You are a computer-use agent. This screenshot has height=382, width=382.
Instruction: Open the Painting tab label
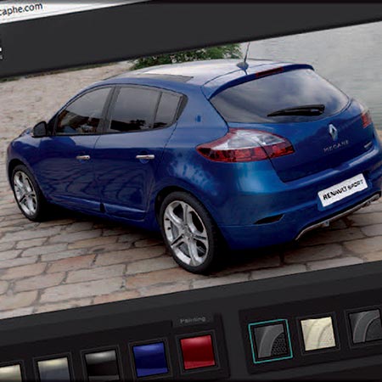(x=193, y=320)
